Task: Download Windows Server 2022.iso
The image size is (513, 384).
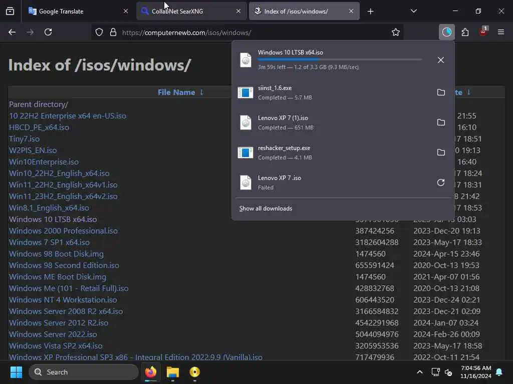Action: (53, 334)
